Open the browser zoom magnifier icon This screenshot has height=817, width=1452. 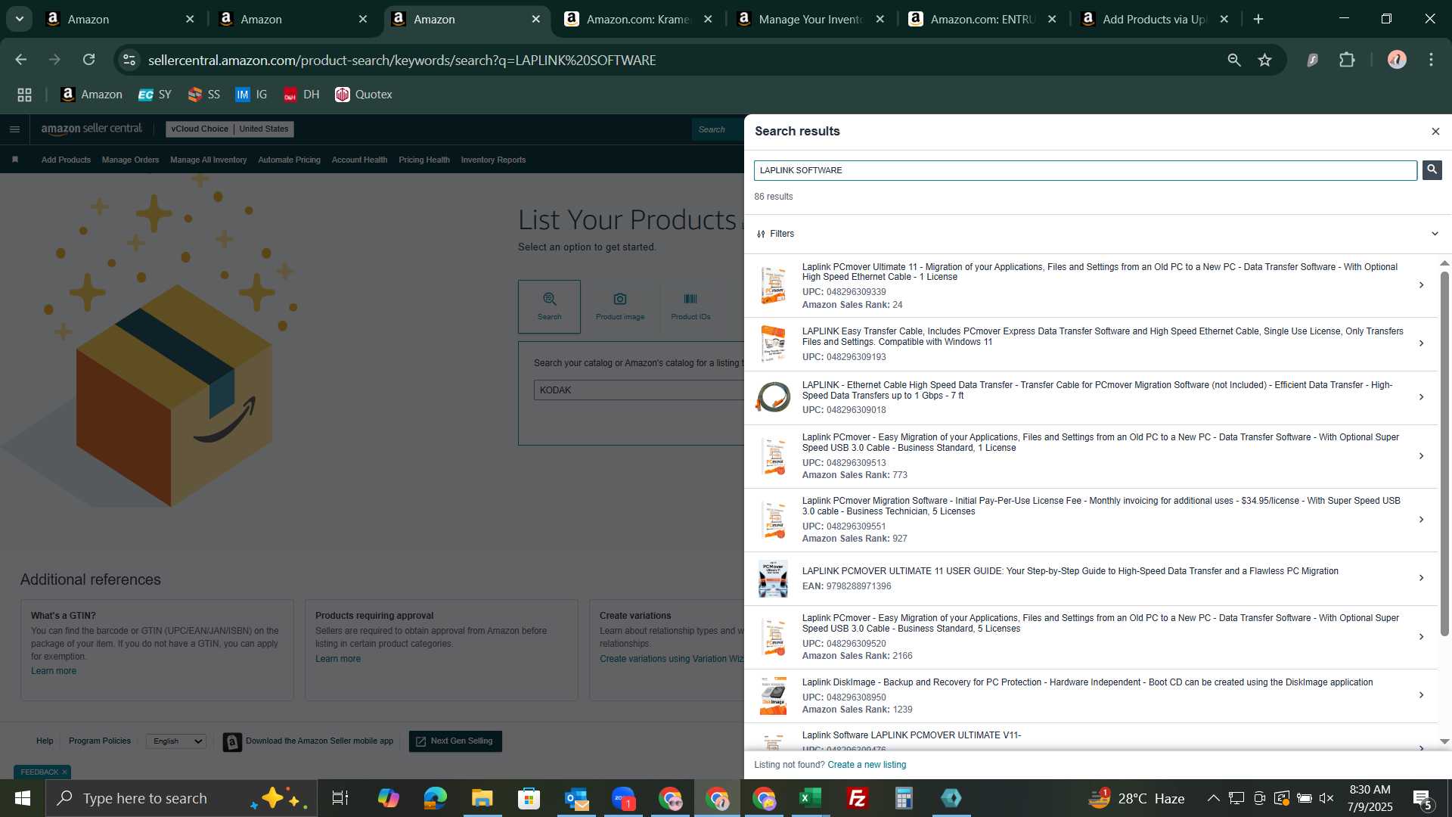click(1234, 60)
